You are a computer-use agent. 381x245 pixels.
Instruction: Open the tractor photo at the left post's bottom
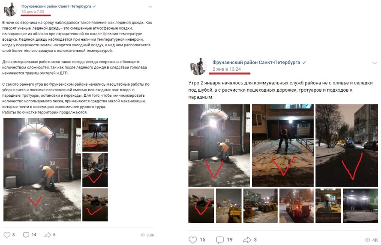tap(95, 205)
